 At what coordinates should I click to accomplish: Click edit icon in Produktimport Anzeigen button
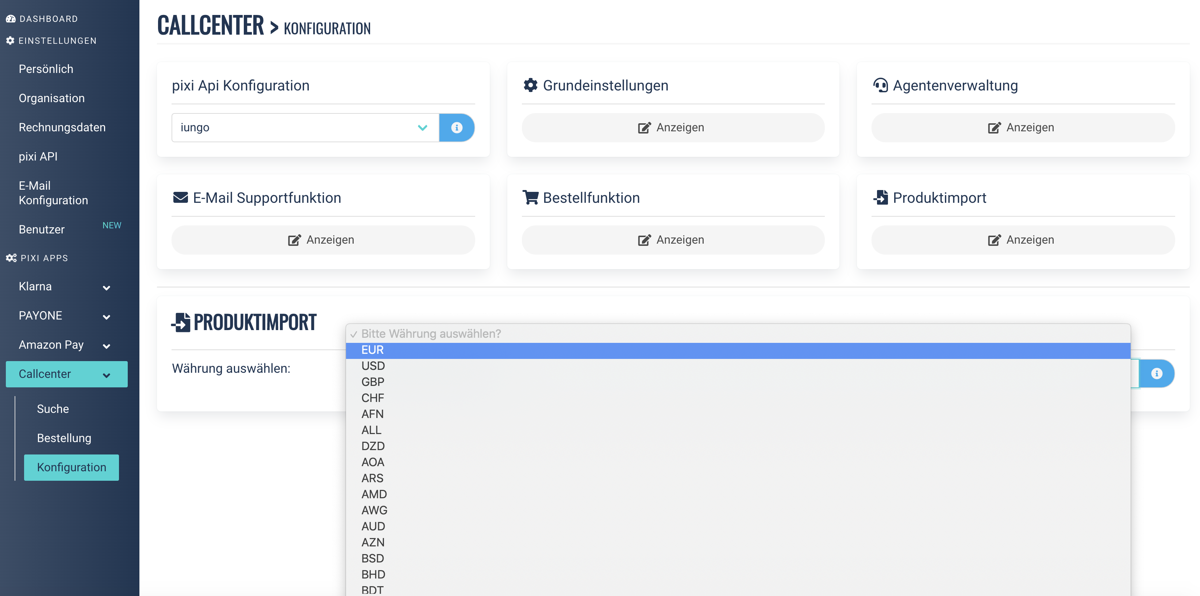tap(994, 240)
